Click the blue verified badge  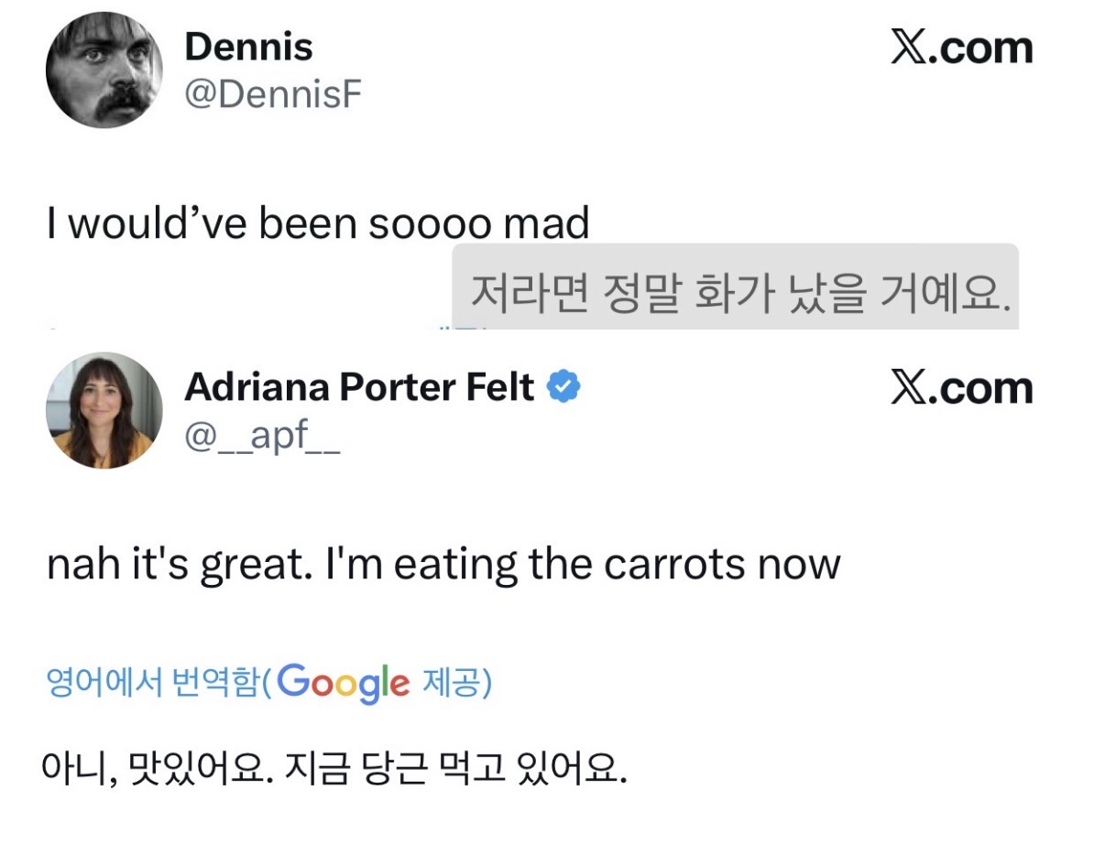[x=563, y=388]
